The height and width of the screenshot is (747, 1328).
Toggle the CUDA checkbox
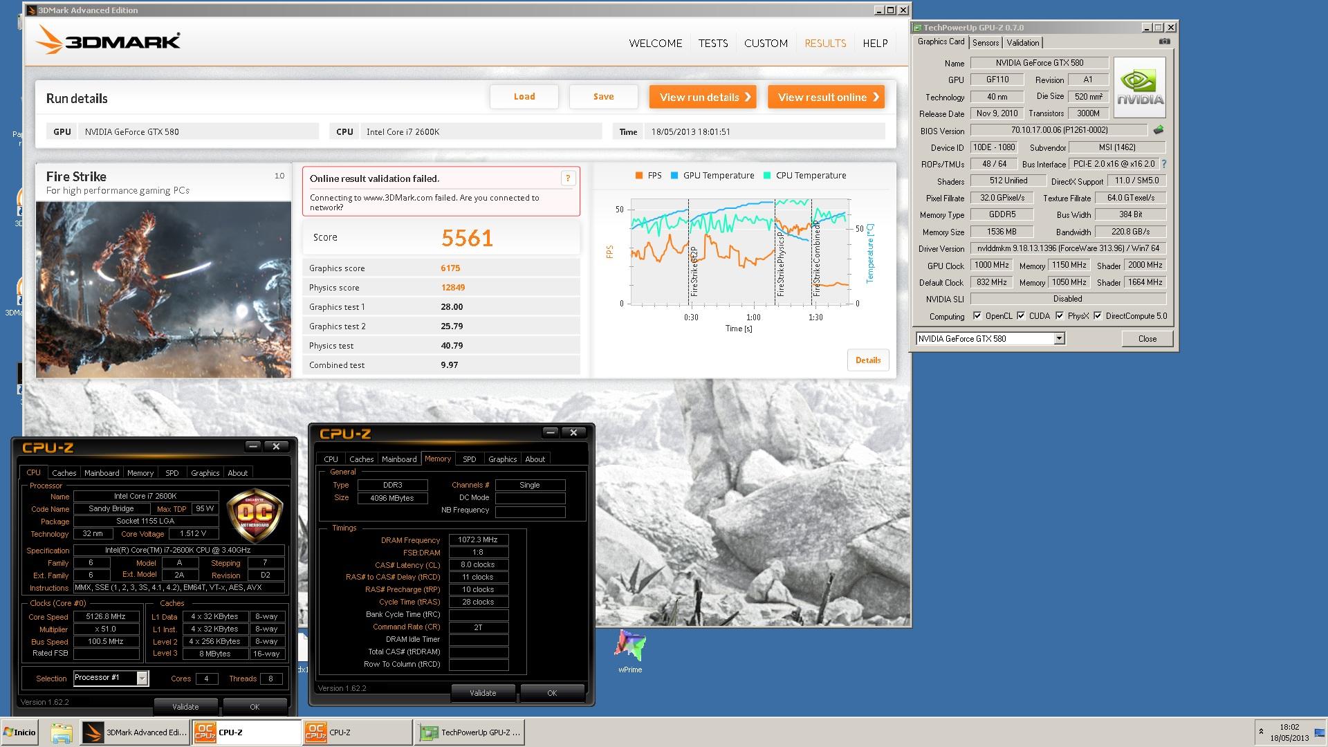(x=1021, y=316)
